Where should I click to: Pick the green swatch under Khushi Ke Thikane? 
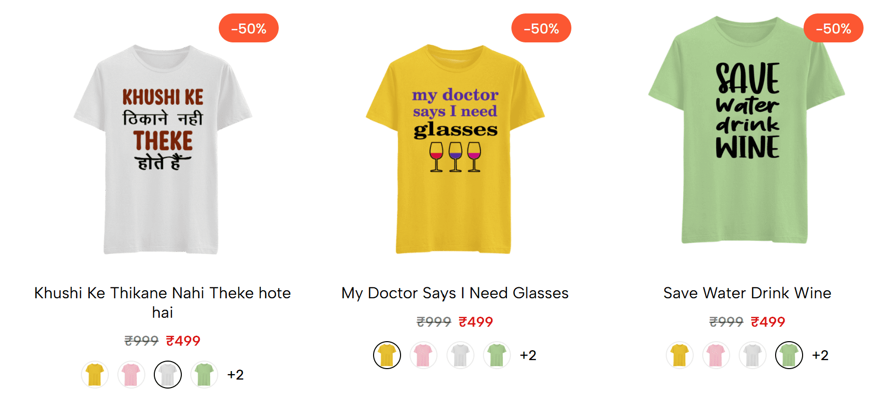[x=204, y=375]
